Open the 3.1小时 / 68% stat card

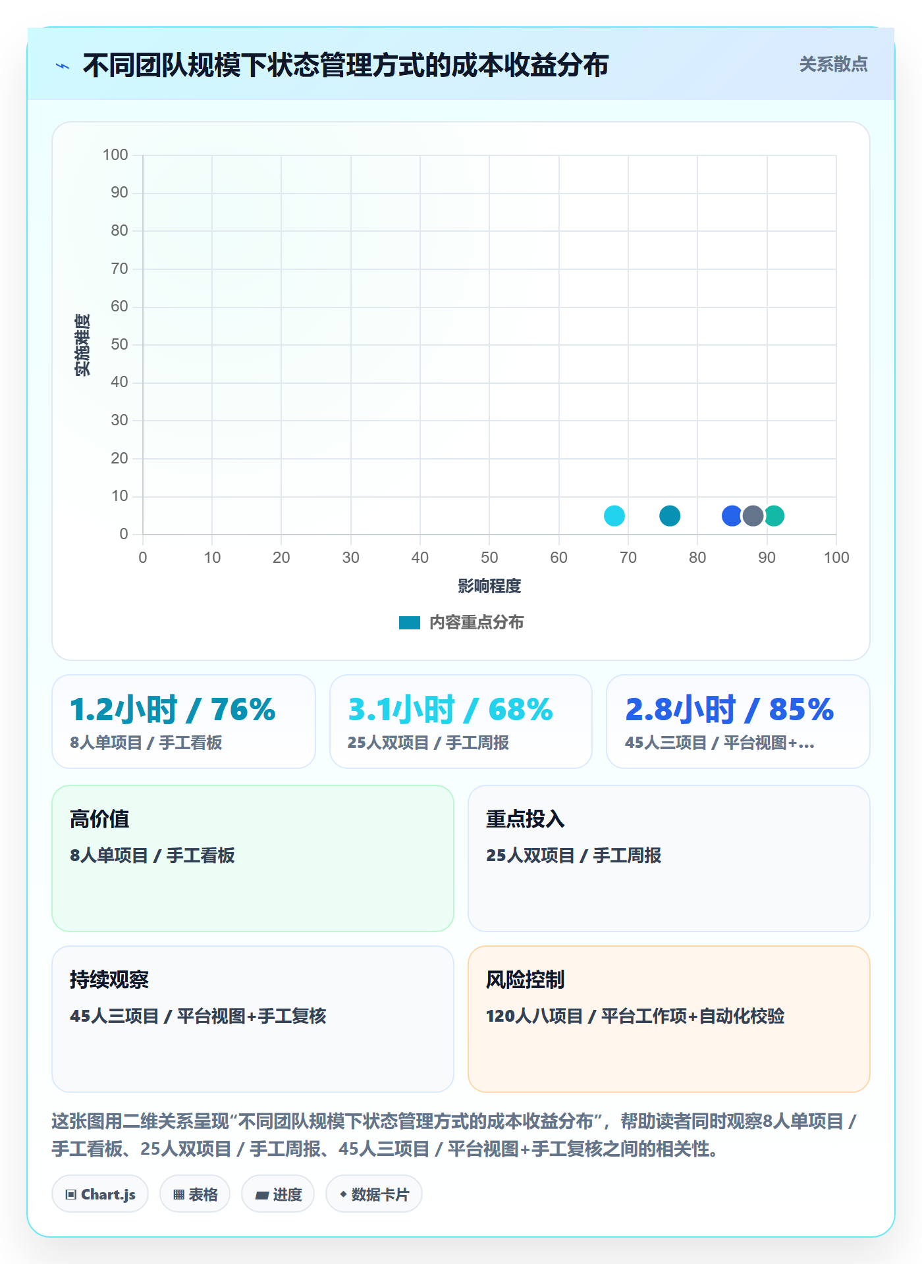(461, 721)
